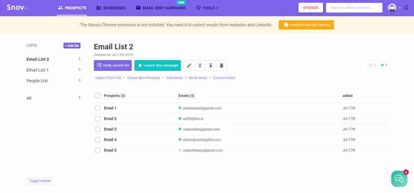Click the Snov.io logo
Viewport: 414px width, 193px height.
pyautogui.click(x=17, y=8)
